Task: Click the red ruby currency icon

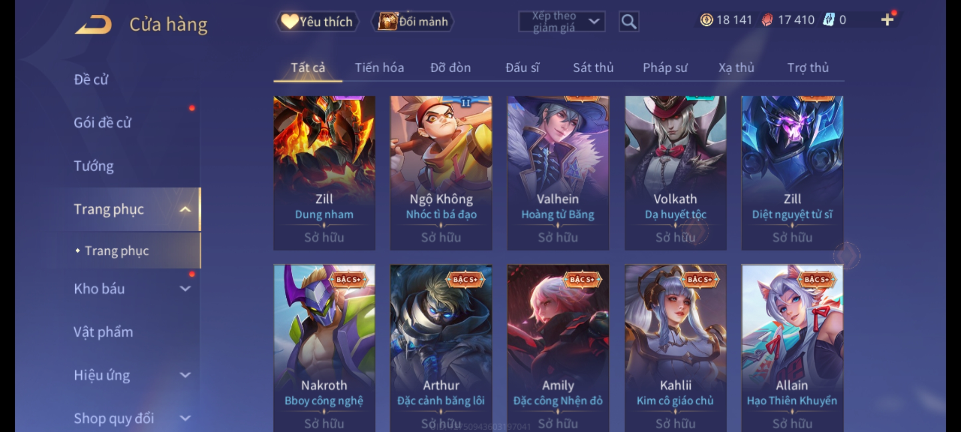Action: click(x=767, y=20)
